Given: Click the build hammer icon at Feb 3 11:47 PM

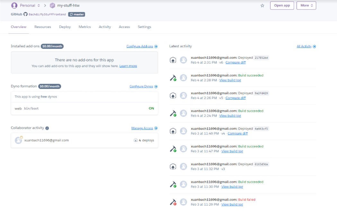Looking at the screenshot, I should tap(173, 149).
